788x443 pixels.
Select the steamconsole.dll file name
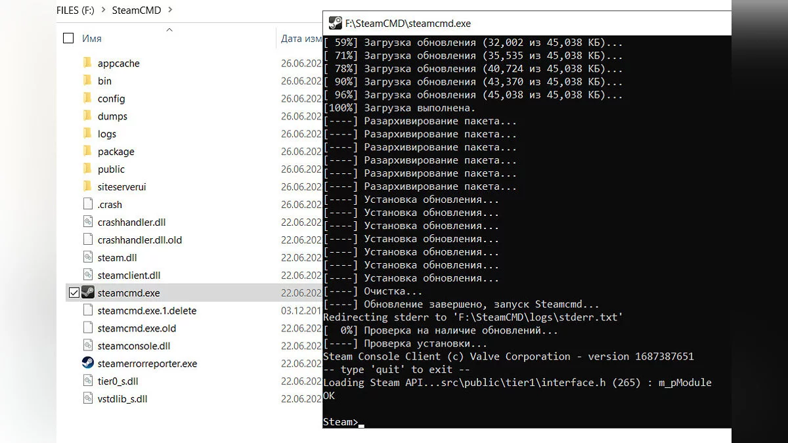coord(134,347)
